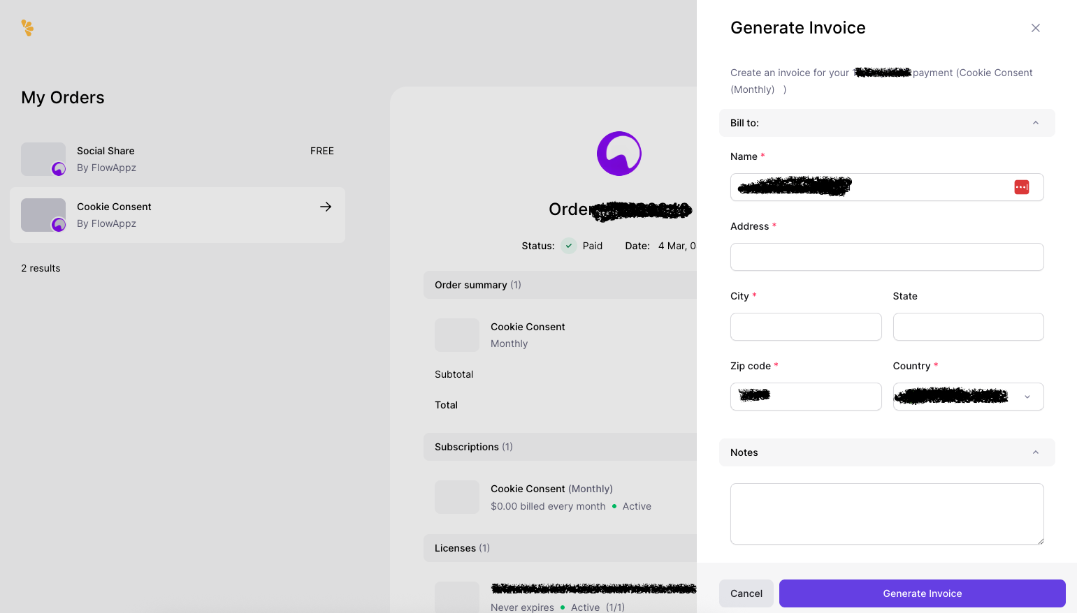
Task: Click the State text field
Action: [x=967, y=327]
